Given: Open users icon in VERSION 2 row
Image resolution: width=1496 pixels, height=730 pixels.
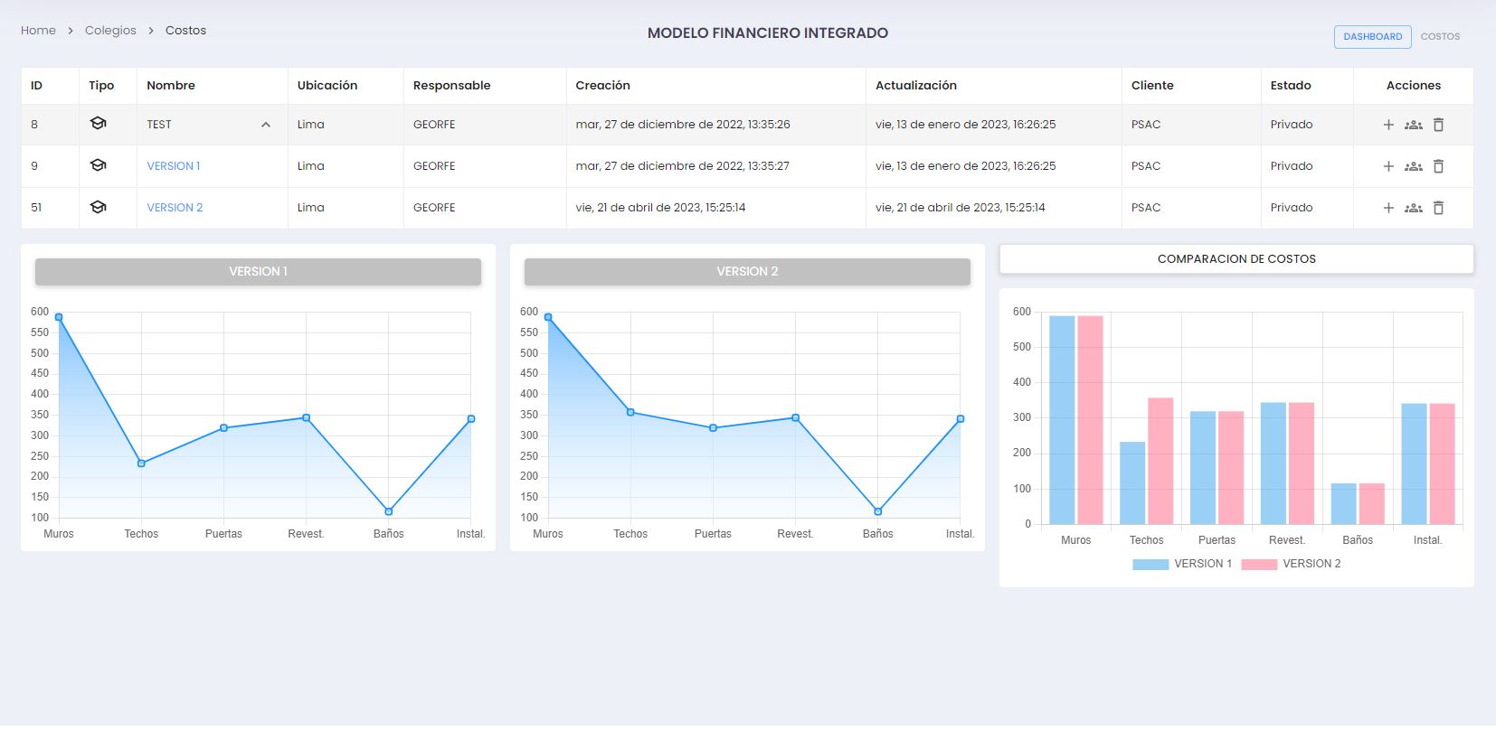Looking at the screenshot, I should click(1414, 208).
